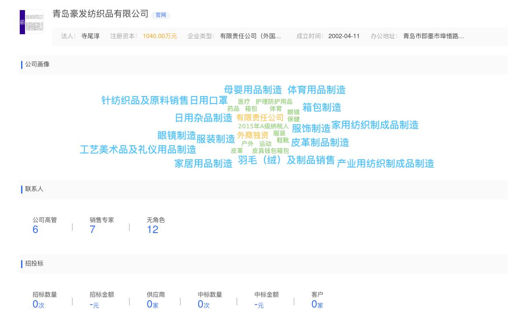Click the green 户外 tag
Screen dimensions: 527x330
click(247, 144)
